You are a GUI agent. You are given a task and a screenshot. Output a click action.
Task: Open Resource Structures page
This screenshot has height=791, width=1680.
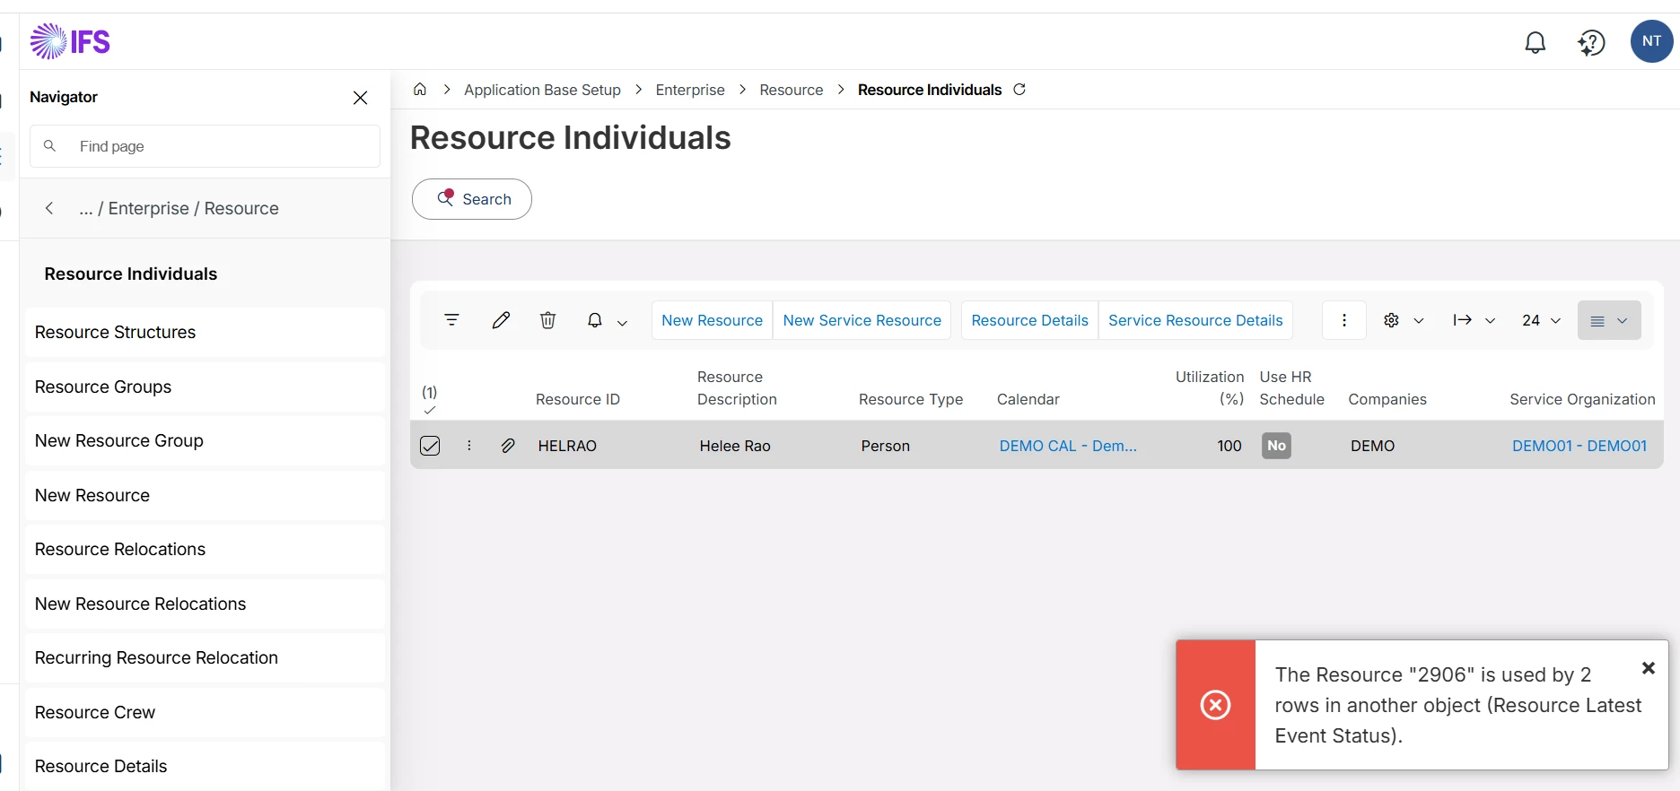click(x=205, y=332)
